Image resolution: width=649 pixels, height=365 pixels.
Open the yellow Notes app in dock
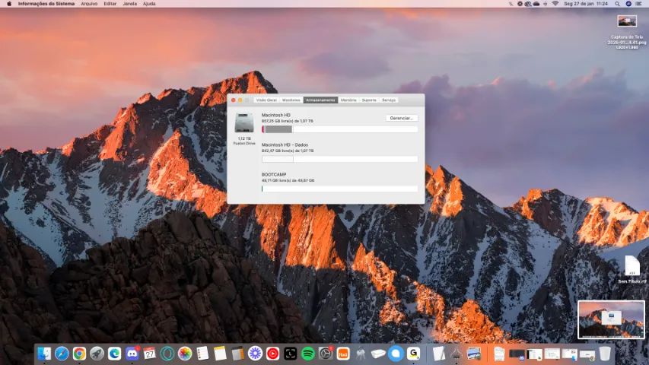click(x=220, y=354)
